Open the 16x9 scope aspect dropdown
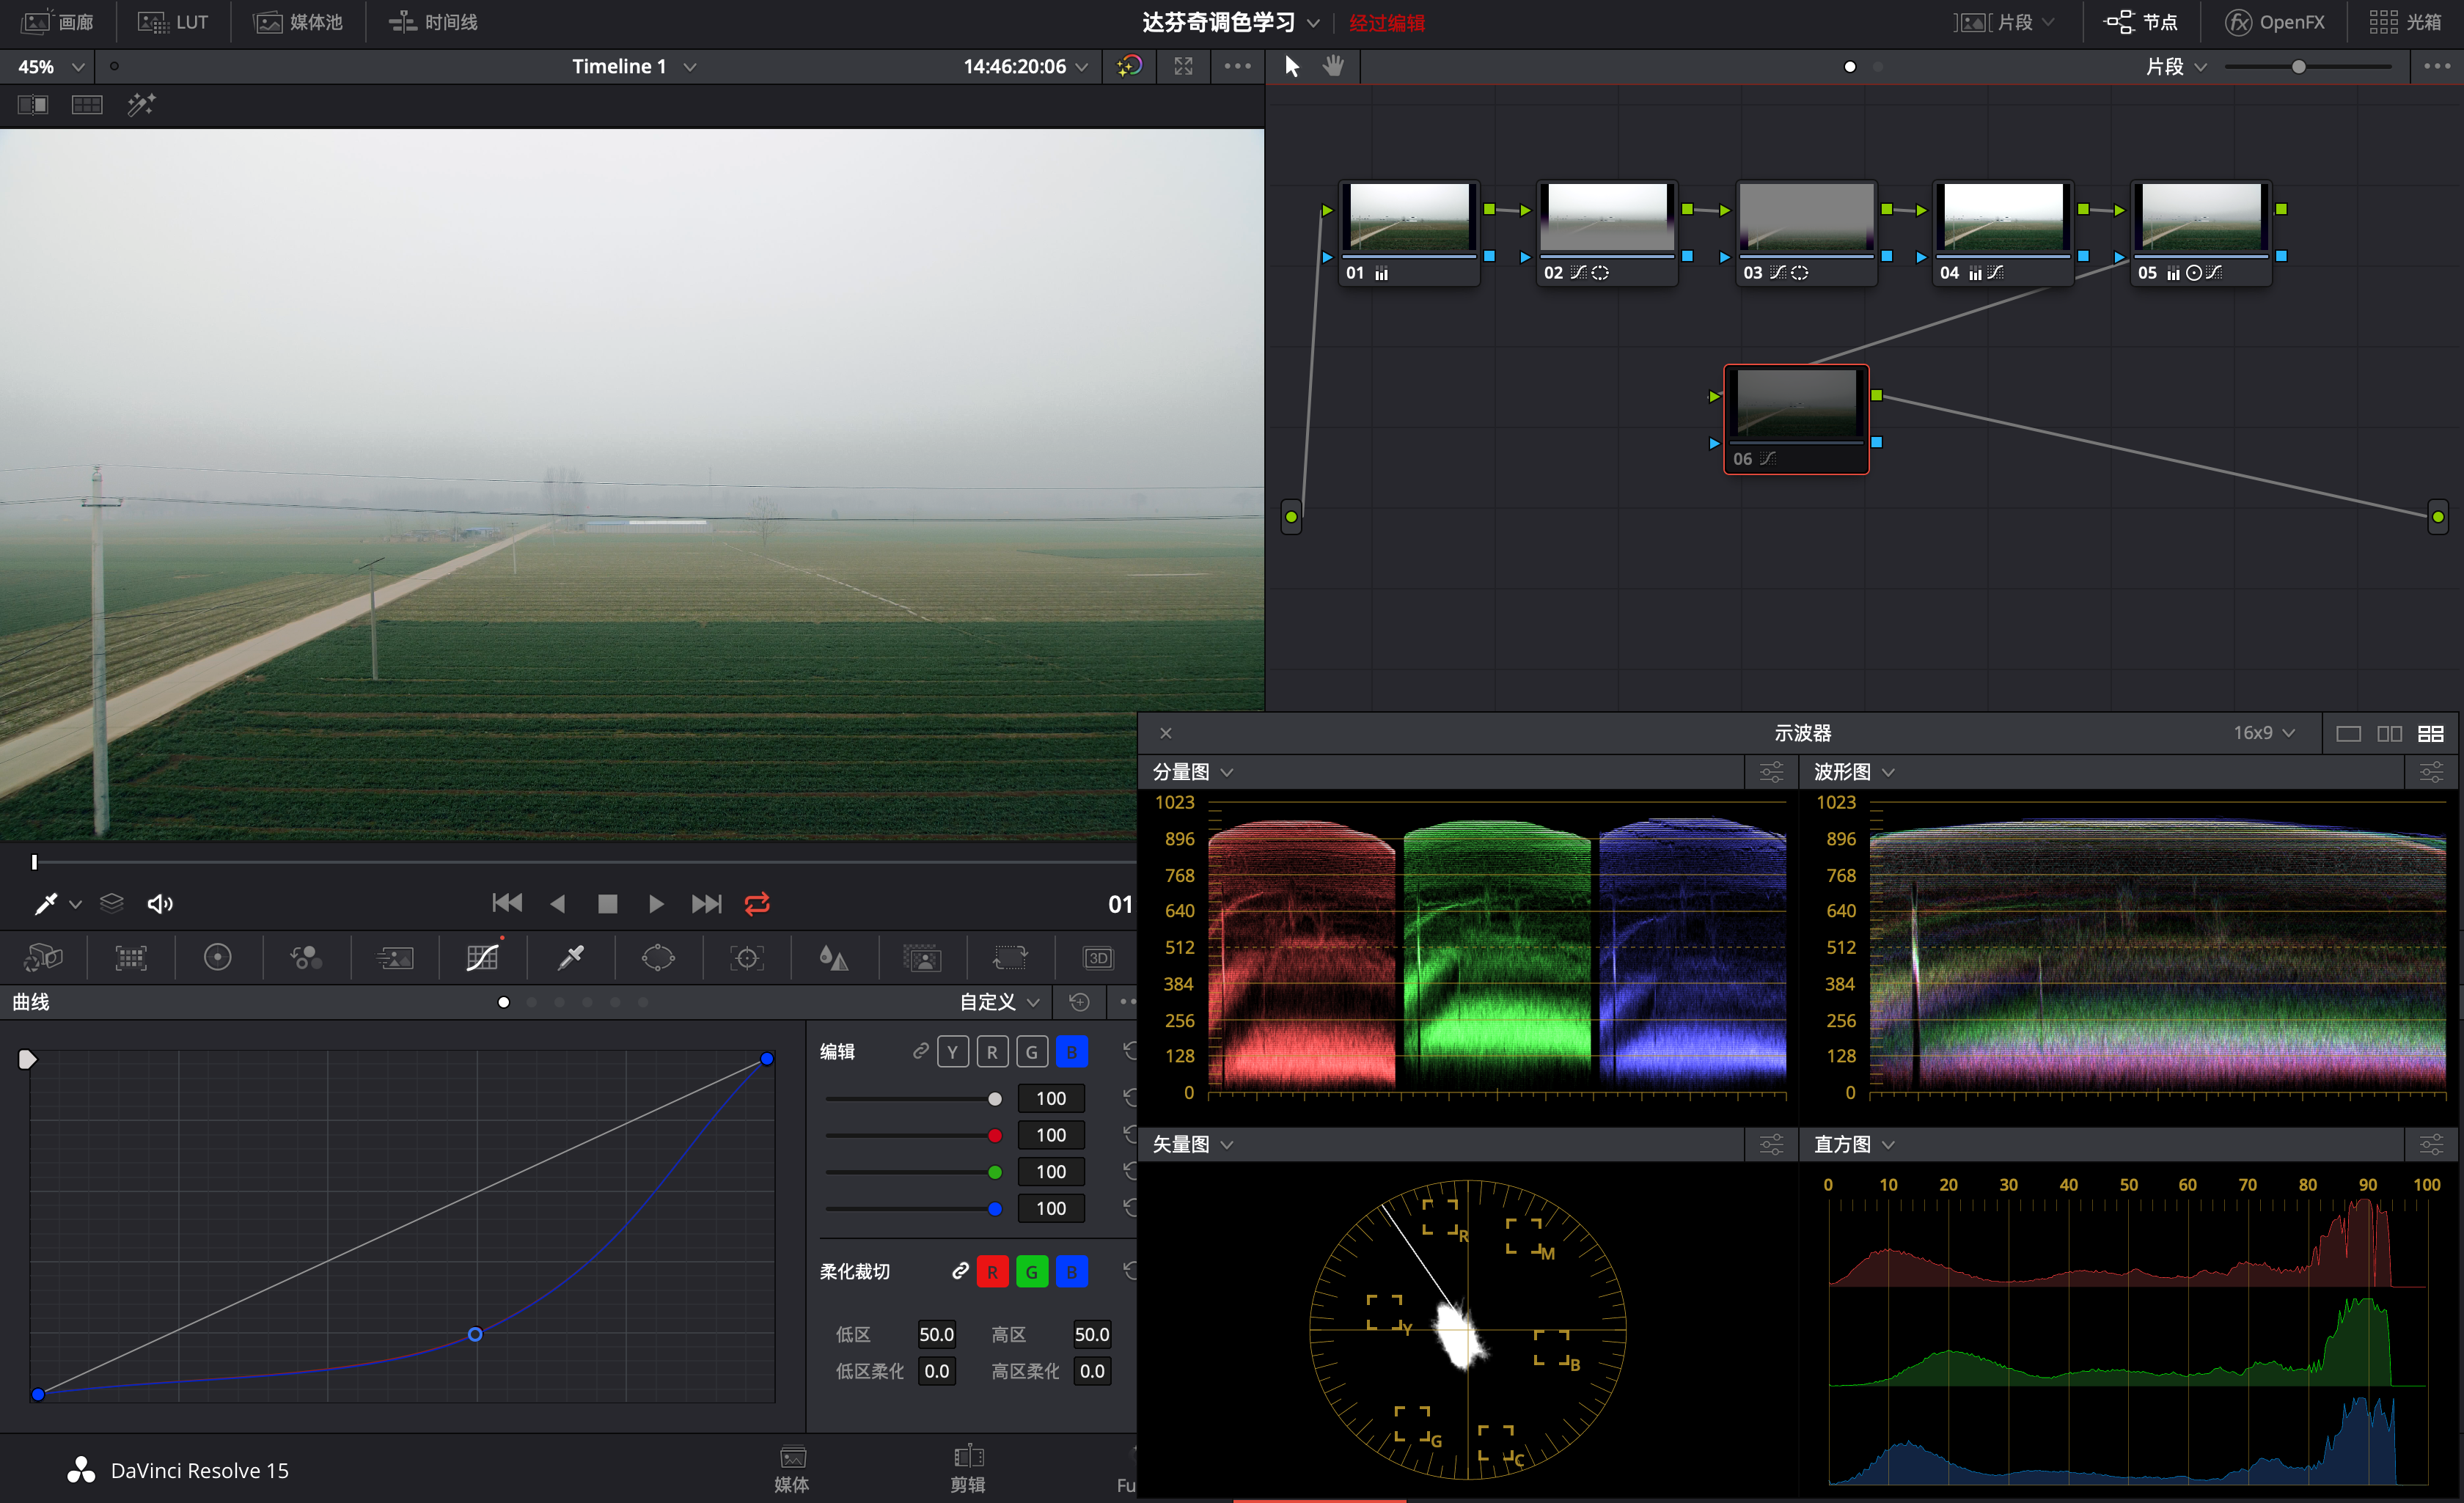 tap(2264, 733)
